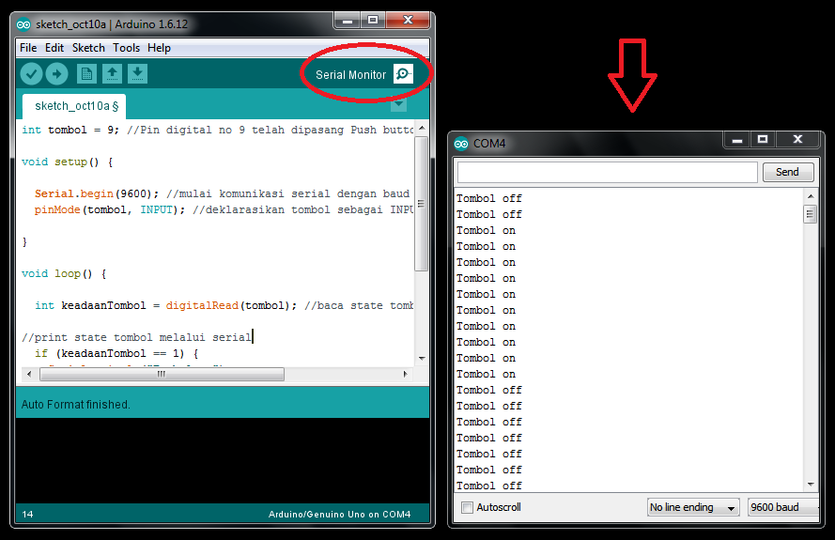
Task: Click first 'Tombol off' serial output line
Action: point(488,199)
